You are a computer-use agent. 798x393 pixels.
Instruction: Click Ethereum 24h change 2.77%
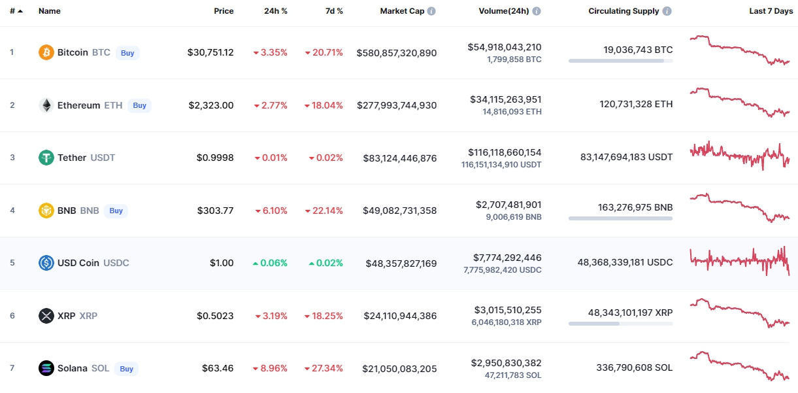click(271, 105)
